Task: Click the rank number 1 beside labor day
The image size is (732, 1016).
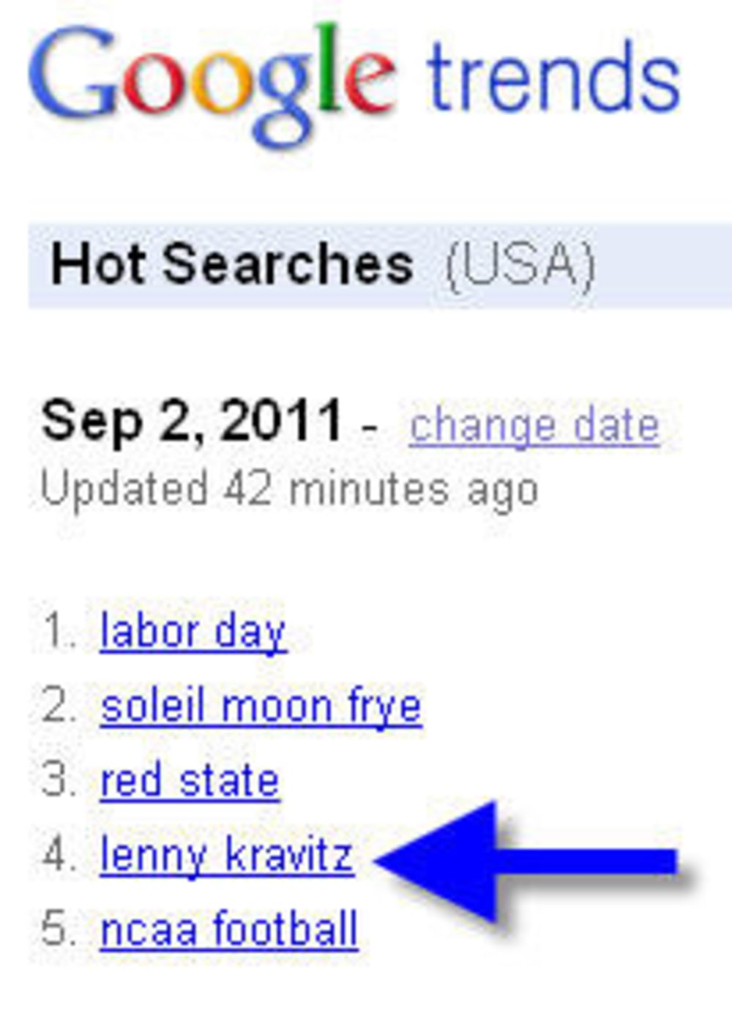Action: [x=59, y=631]
